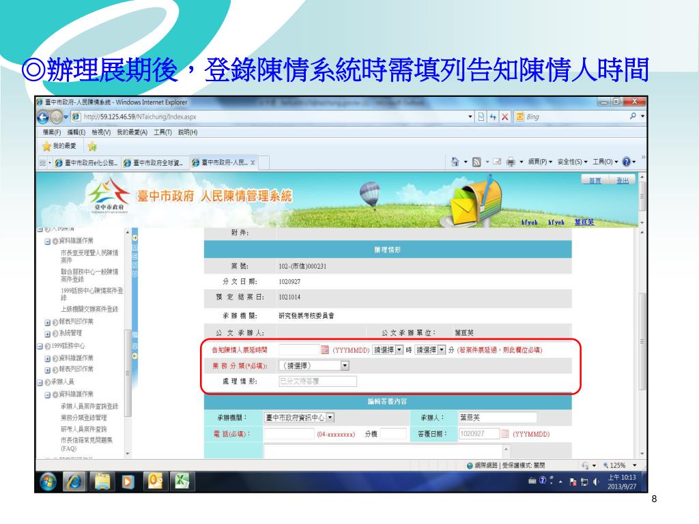Click the search magnifier icon in Bing box
The width and height of the screenshot is (699, 524).
click(x=633, y=116)
